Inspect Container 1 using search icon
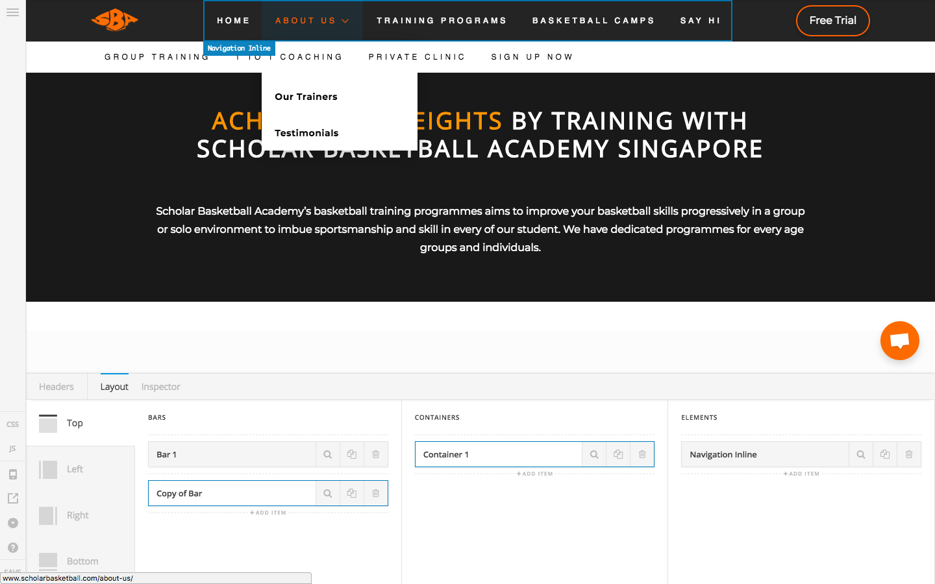This screenshot has height=584, width=935. (x=594, y=454)
